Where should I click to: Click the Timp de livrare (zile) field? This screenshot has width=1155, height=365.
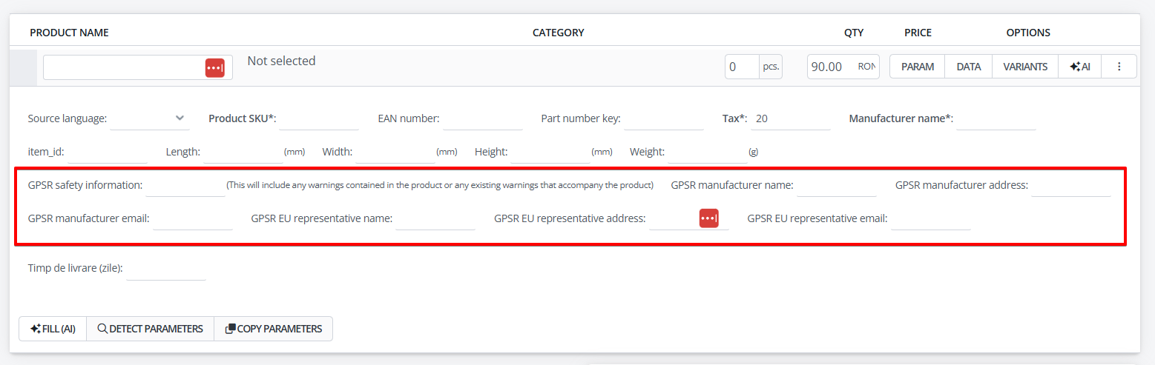[x=165, y=268]
